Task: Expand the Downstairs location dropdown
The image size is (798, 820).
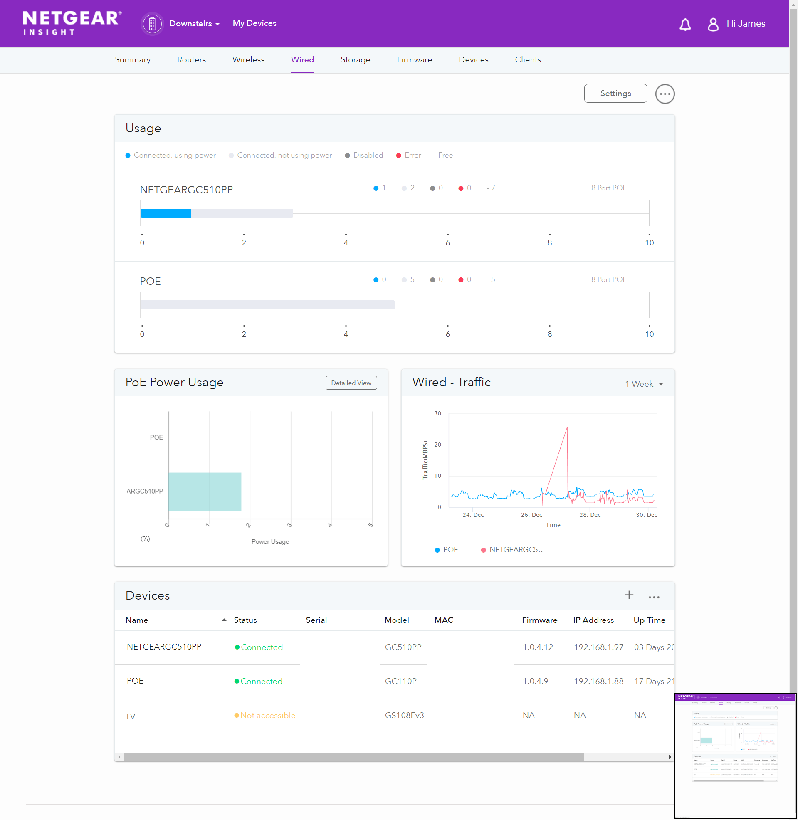Action: pyautogui.click(x=195, y=24)
